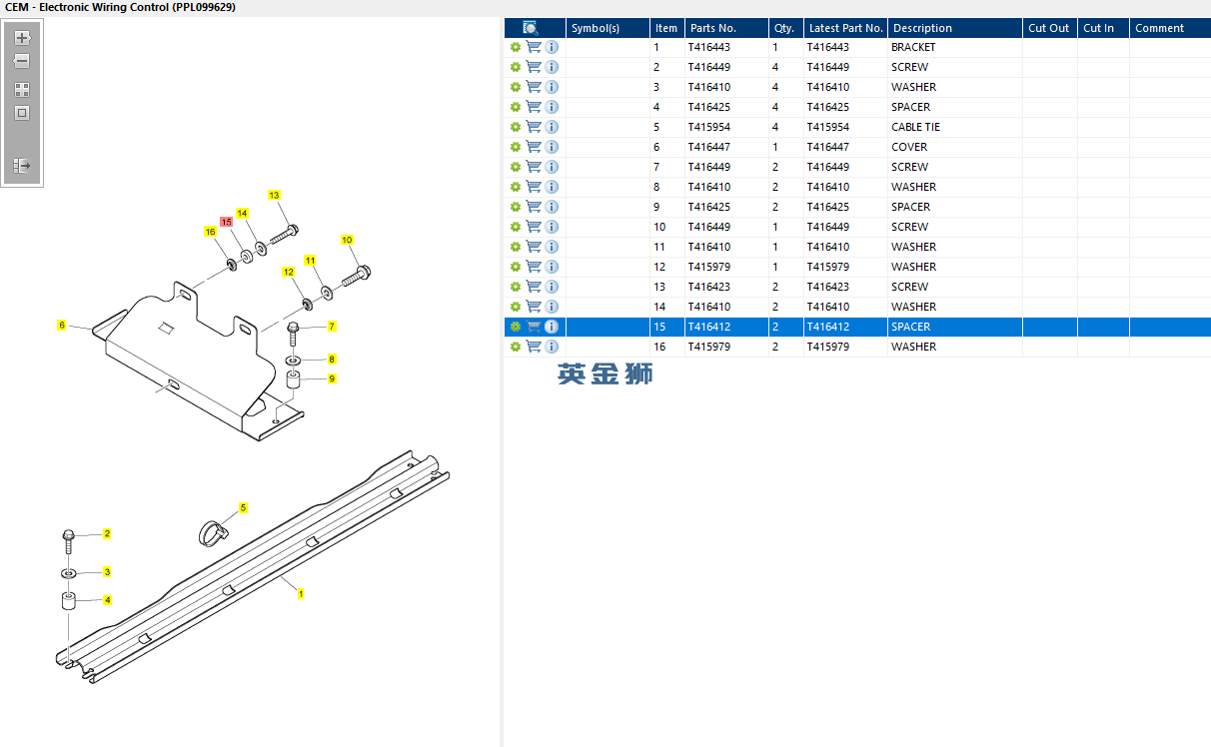Click gear icon for item 1 BRACKET
This screenshot has height=747, width=1211.
pos(516,47)
